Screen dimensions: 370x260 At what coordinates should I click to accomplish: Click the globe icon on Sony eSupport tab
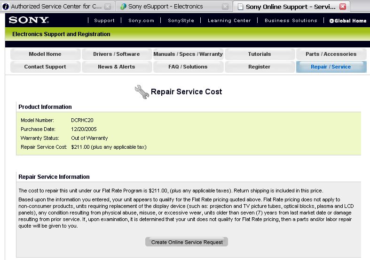pyautogui.click(x=123, y=7)
